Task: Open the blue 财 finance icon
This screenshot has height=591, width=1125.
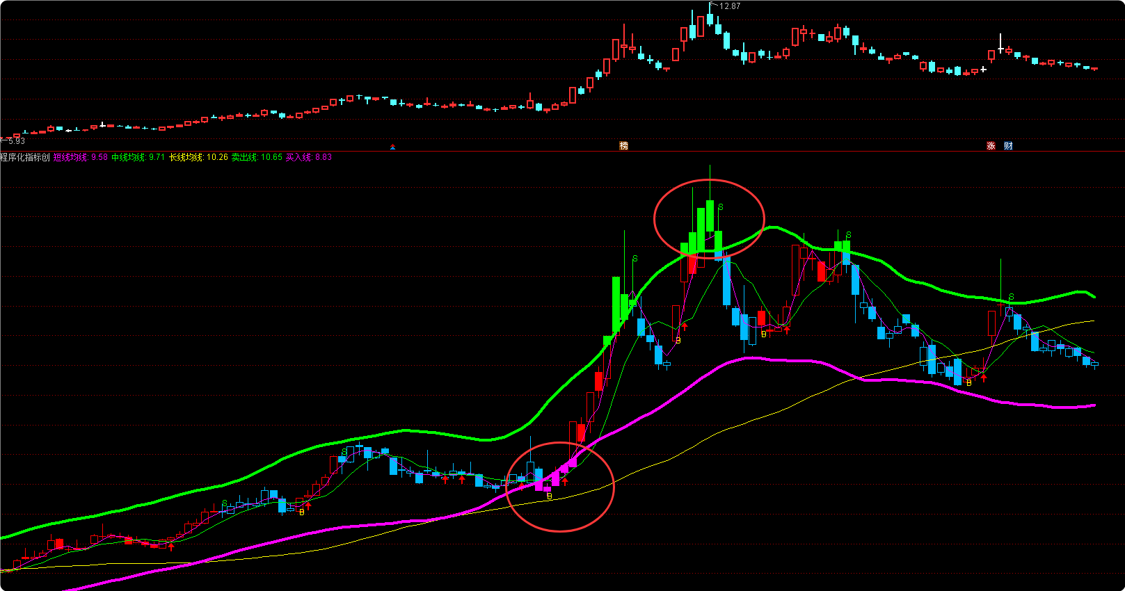Action: [1008, 146]
